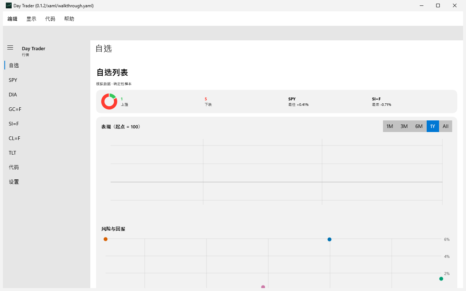Screen dimensions: 466x291
Task: Click the 自选列表 heading
Action: (112, 72)
